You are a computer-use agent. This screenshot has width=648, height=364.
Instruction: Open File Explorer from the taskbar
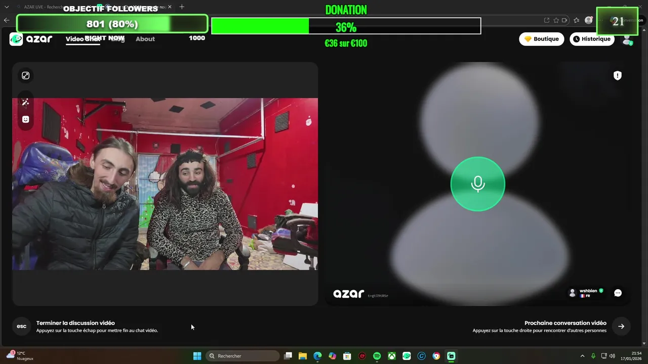(x=303, y=356)
